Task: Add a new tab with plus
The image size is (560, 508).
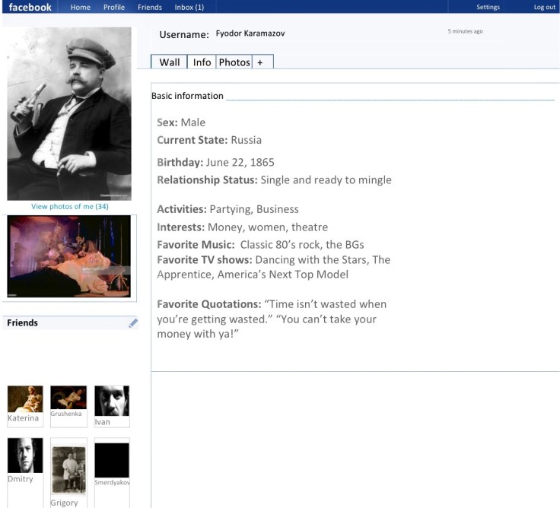Action: coord(262,62)
